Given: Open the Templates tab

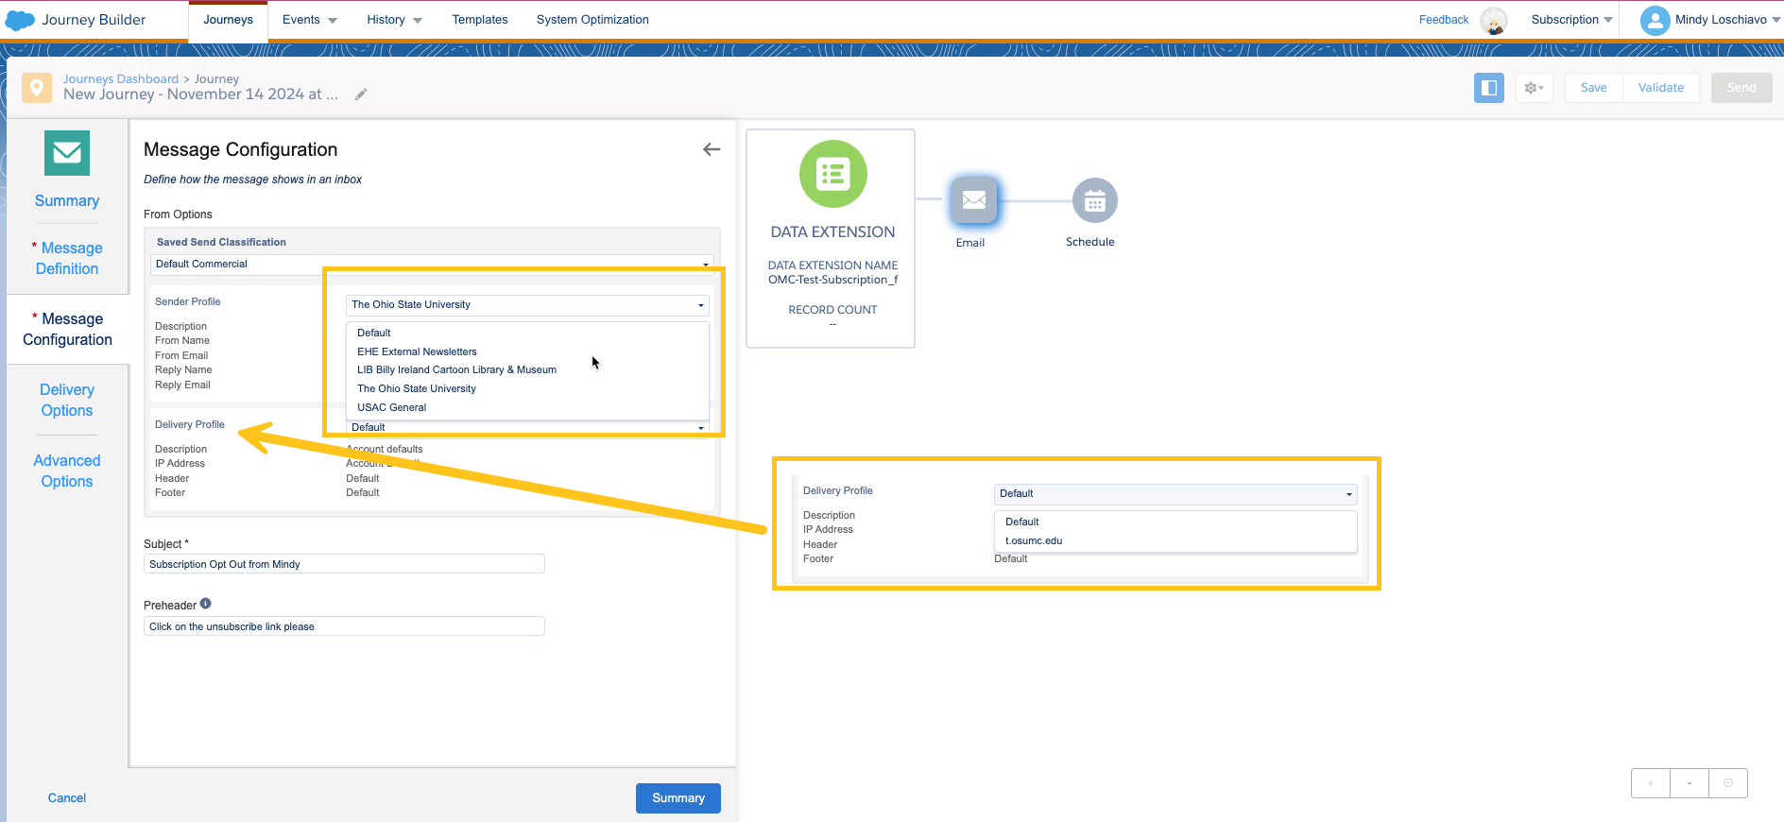Looking at the screenshot, I should click(480, 20).
